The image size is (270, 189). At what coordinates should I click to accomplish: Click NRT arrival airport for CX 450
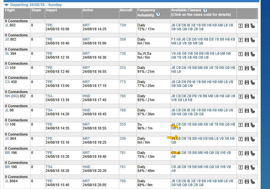(x=86, y=82)
